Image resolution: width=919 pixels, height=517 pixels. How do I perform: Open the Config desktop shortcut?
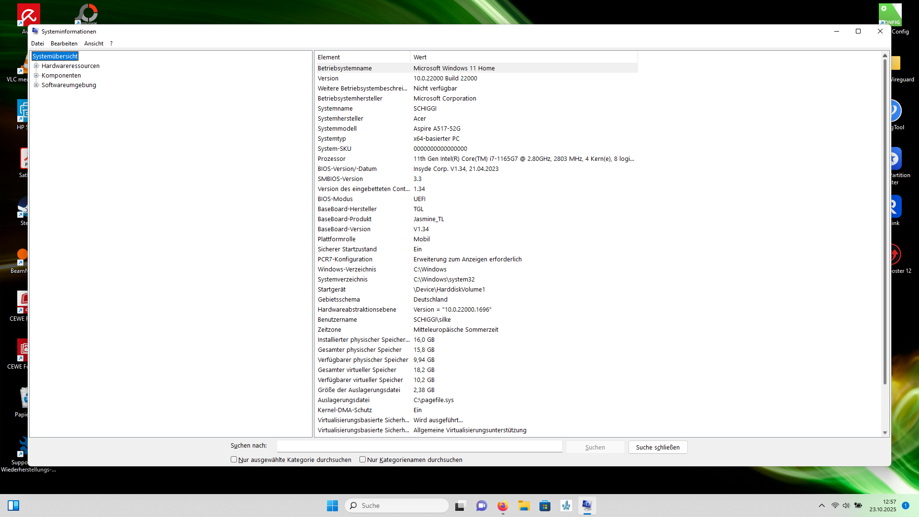click(x=890, y=14)
